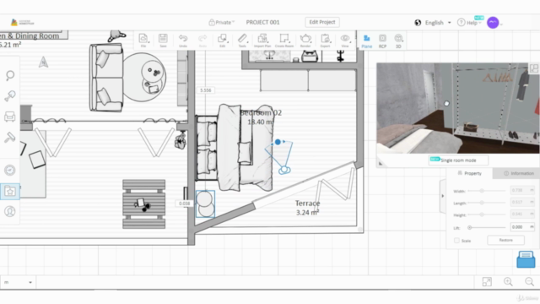Image resolution: width=540 pixels, height=304 pixels.
Task: Open the Information tab
Action: click(x=518, y=173)
